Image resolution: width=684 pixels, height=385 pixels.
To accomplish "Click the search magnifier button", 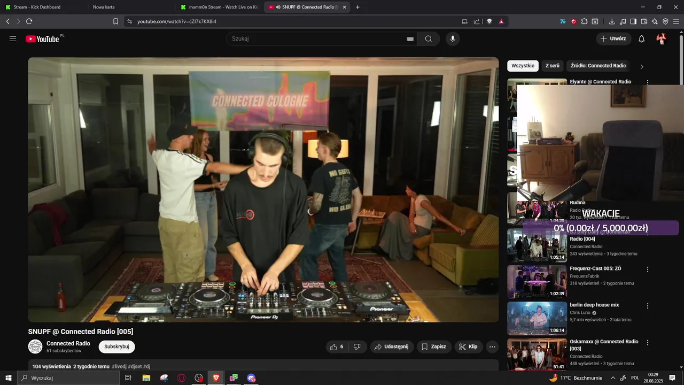I will point(429,38).
